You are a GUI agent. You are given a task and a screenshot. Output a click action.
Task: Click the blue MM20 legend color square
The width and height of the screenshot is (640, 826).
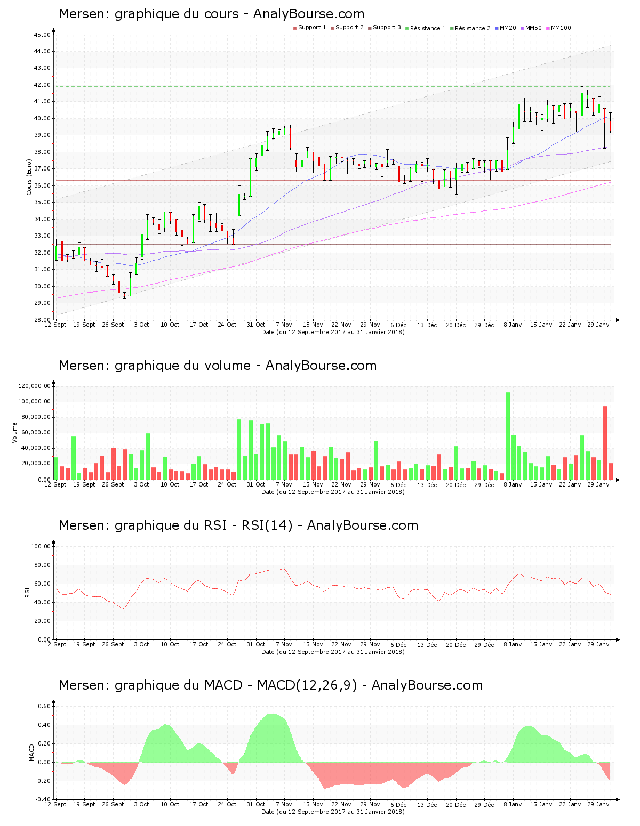click(497, 28)
